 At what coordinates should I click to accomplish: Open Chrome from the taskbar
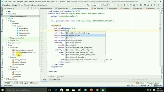tap(97, 90)
